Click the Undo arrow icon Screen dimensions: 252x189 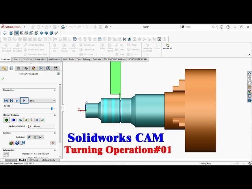[71, 27]
